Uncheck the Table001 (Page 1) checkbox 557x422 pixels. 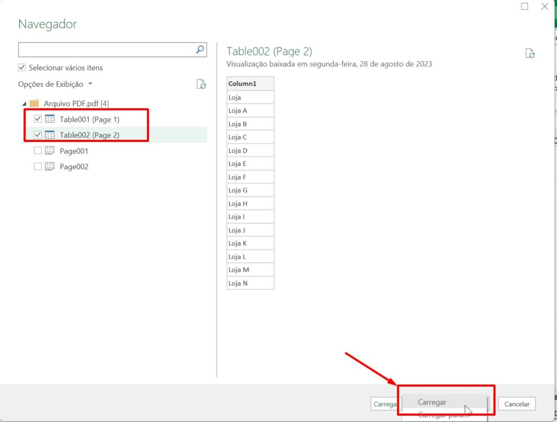37,119
